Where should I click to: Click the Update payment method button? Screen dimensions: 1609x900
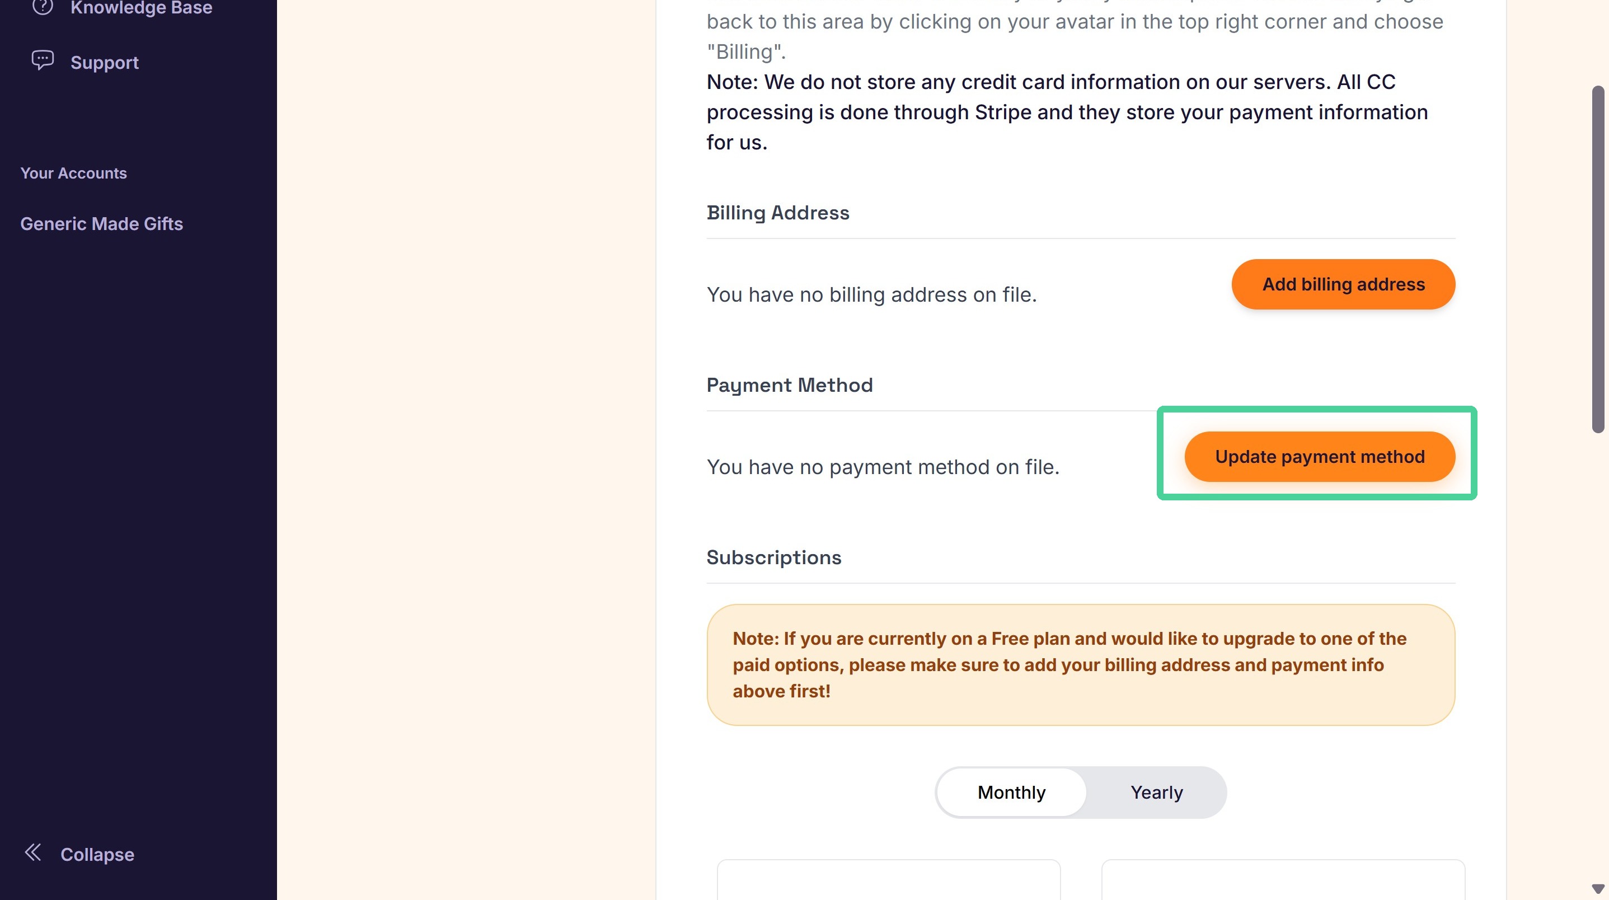[1320, 457]
